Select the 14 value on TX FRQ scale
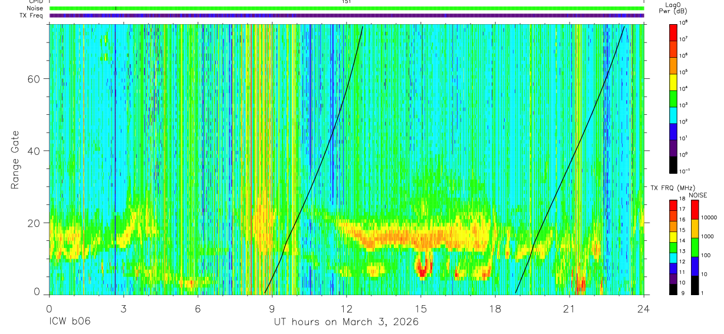The width and height of the screenshot is (724, 334). tap(683, 242)
